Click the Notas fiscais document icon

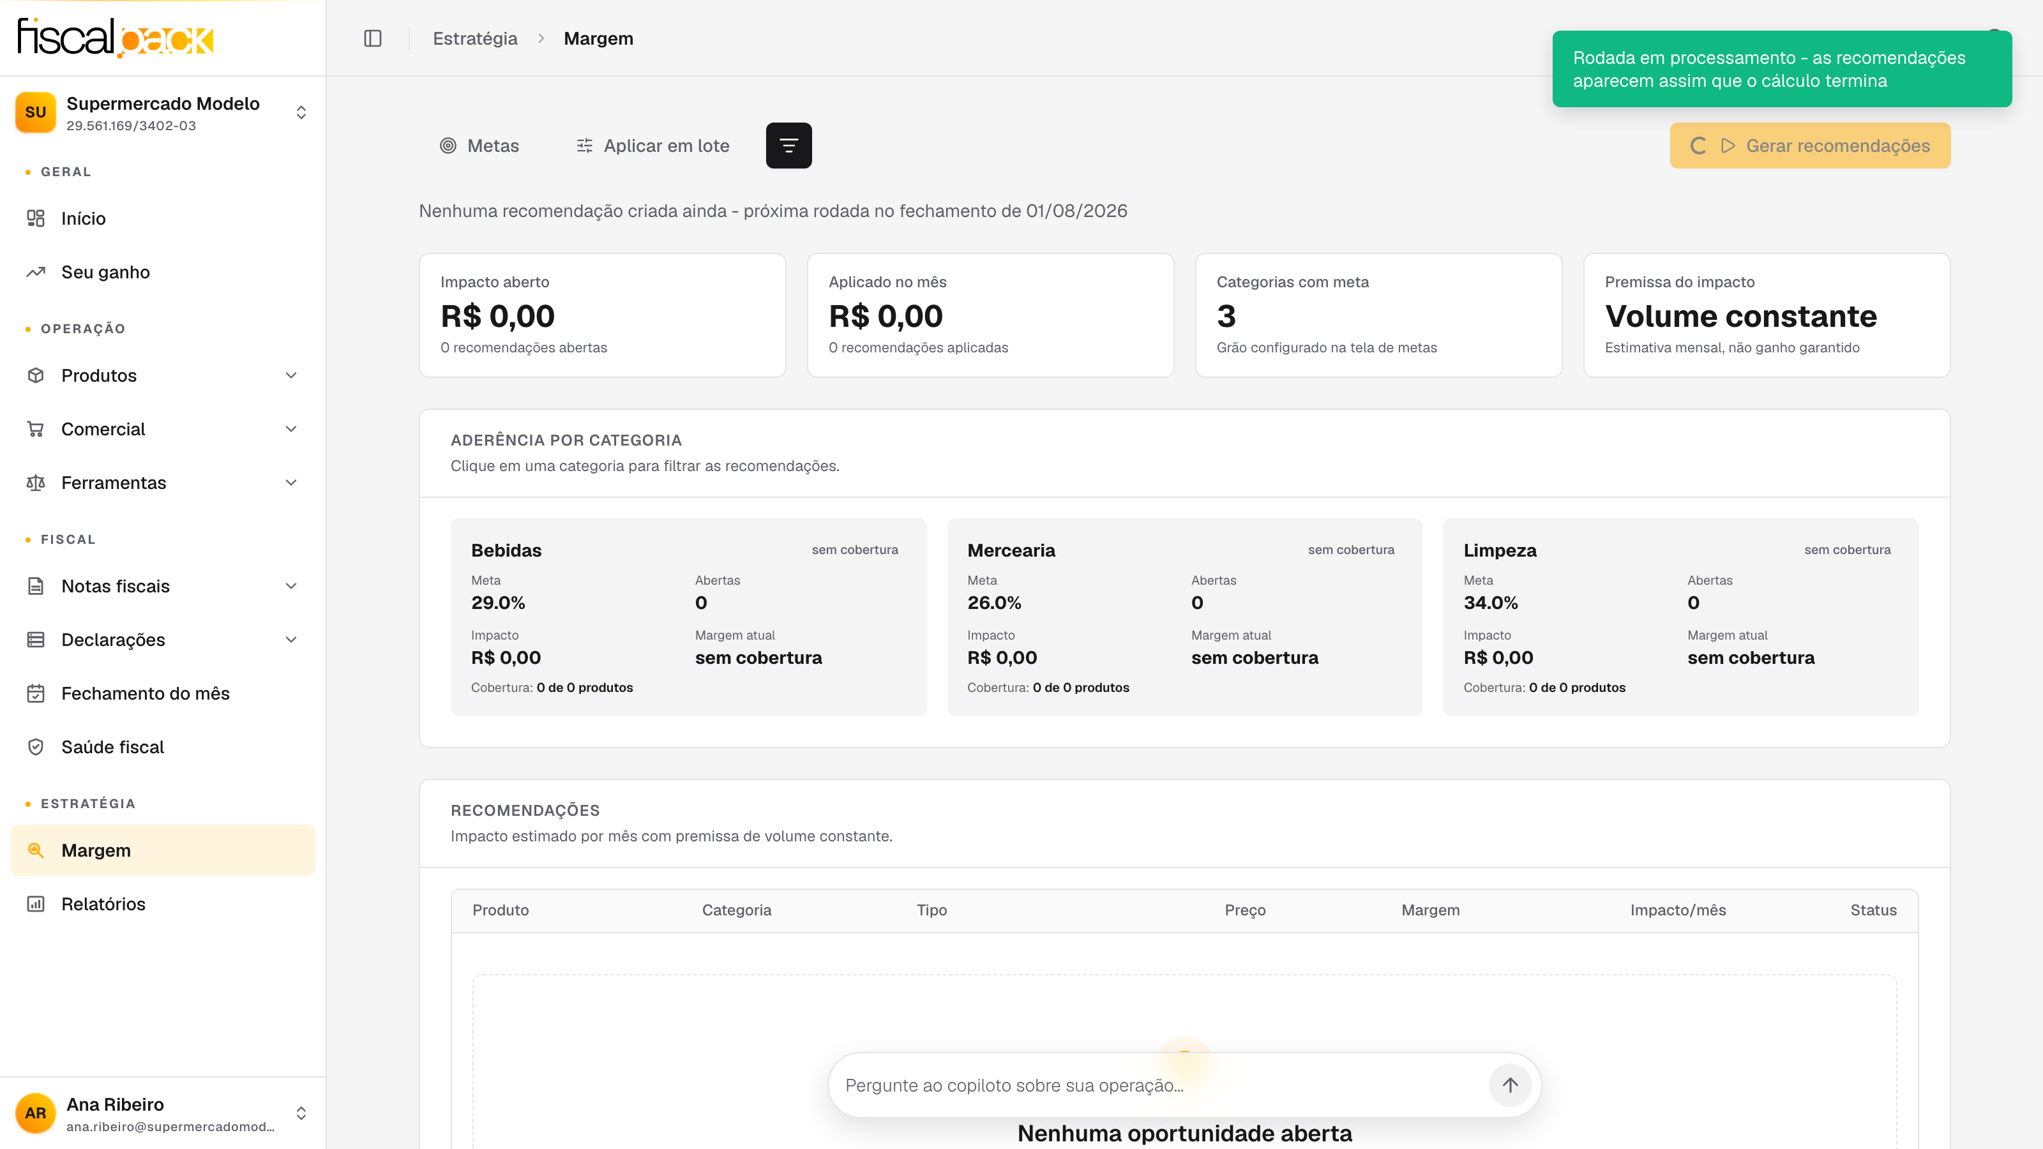tap(36, 586)
